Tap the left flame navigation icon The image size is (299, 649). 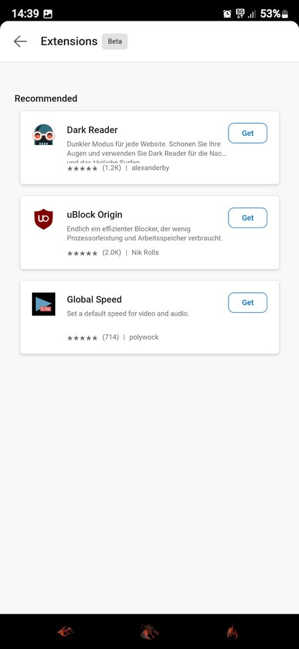(x=65, y=631)
